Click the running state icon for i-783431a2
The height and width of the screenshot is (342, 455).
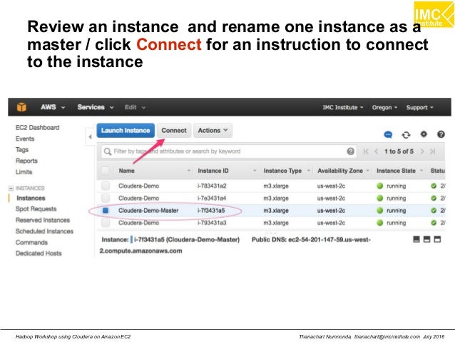pos(380,186)
